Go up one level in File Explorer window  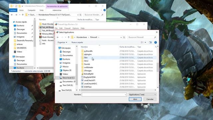[x=23, y=15]
